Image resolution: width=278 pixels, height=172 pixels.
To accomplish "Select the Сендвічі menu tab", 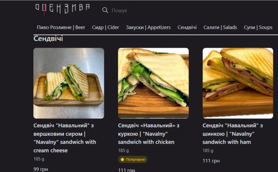I will (187, 27).
